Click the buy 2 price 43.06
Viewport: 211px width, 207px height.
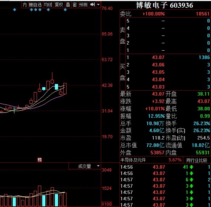click(158, 65)
